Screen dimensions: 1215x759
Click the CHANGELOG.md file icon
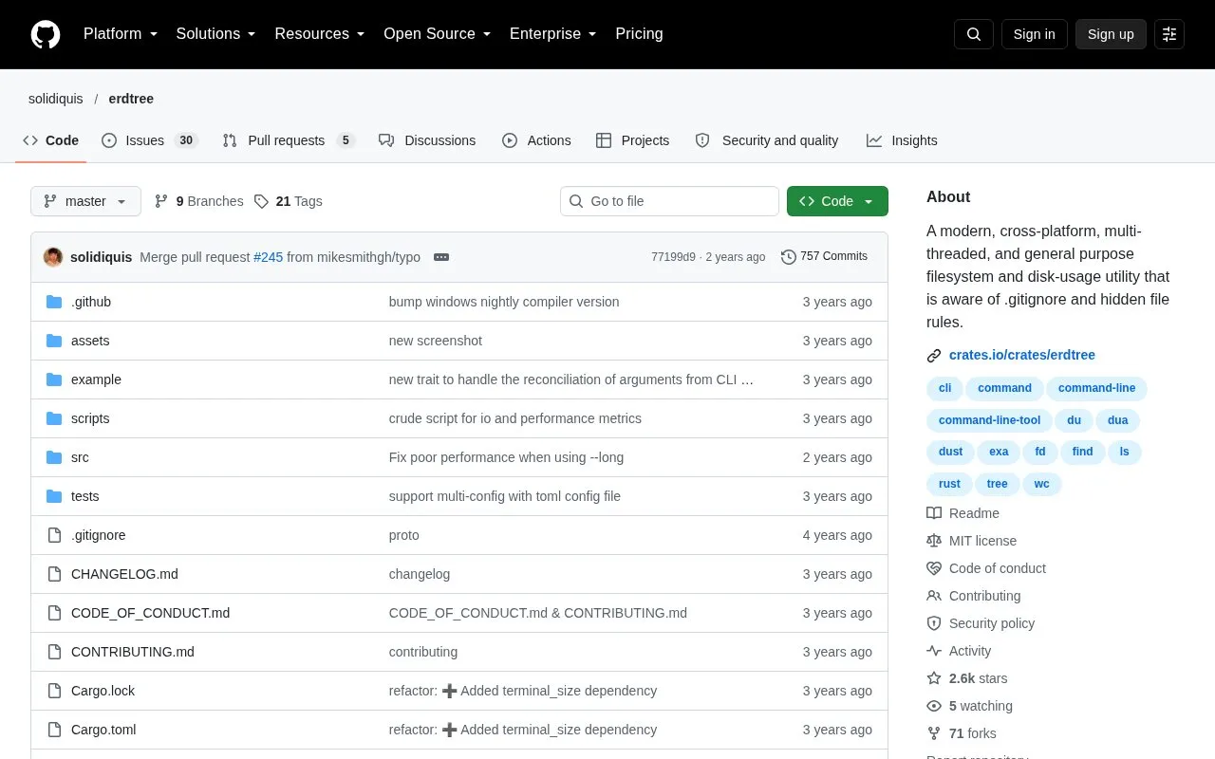[54, 574]
